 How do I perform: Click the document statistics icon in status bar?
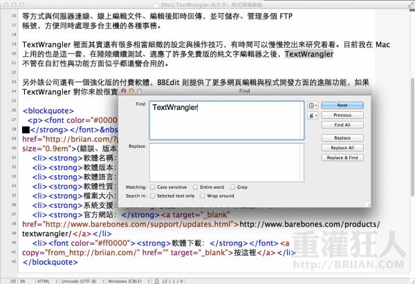[157, 281]
